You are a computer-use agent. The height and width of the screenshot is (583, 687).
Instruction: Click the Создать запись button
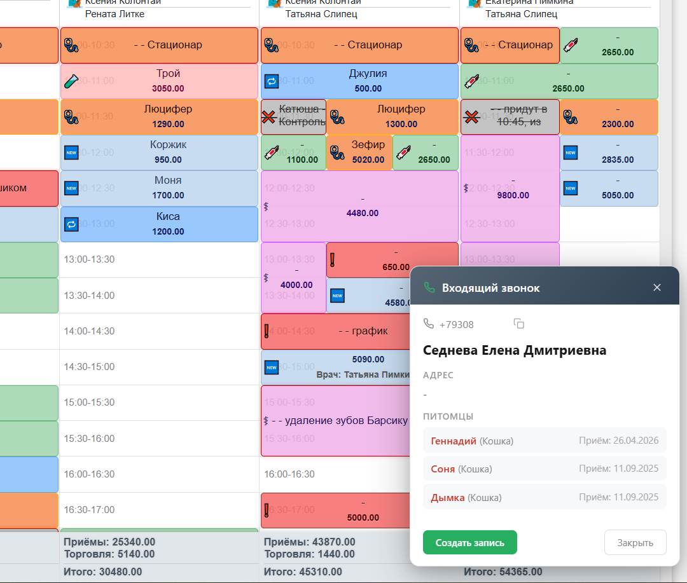click(469, 543)
